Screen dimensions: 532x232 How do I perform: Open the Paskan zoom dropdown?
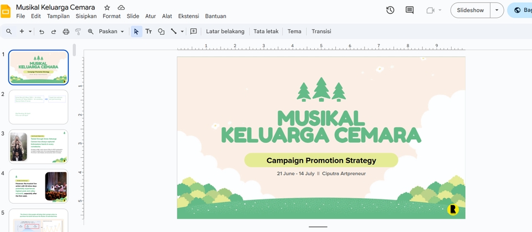[111, 32]
